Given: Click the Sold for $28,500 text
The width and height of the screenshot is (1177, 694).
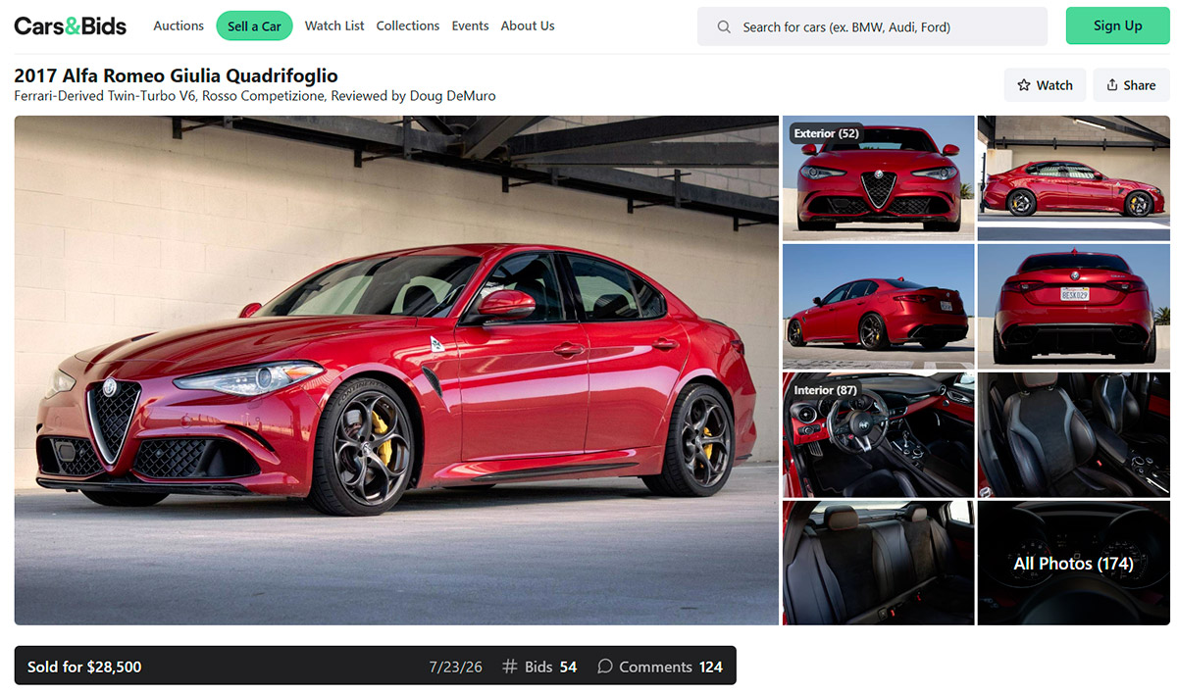Looking at the screenshot, I should pyautogui.click(x=84, y=667).
